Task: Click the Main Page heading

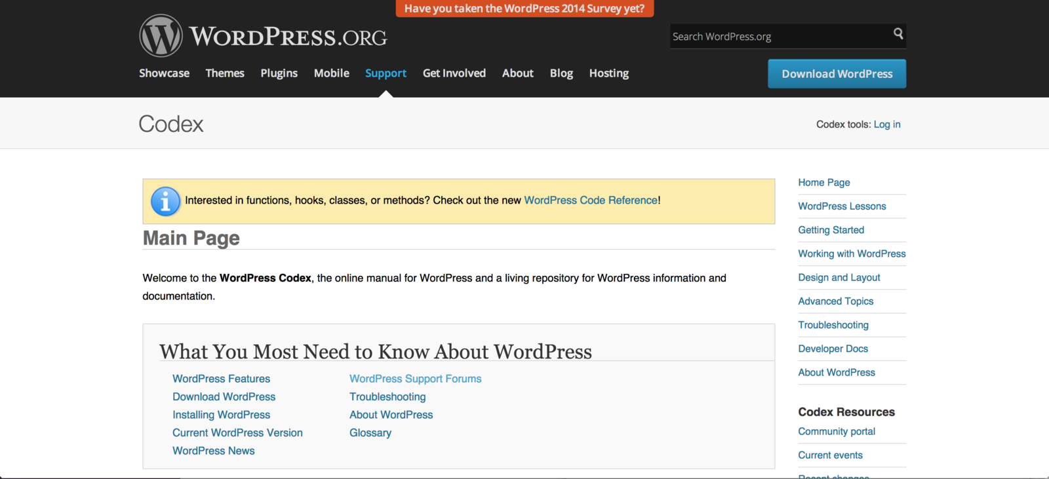Action: pyautogui.click(x=191, y=238)
